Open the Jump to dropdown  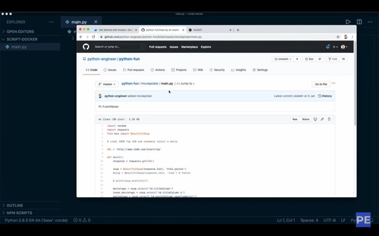pos(185,84)
